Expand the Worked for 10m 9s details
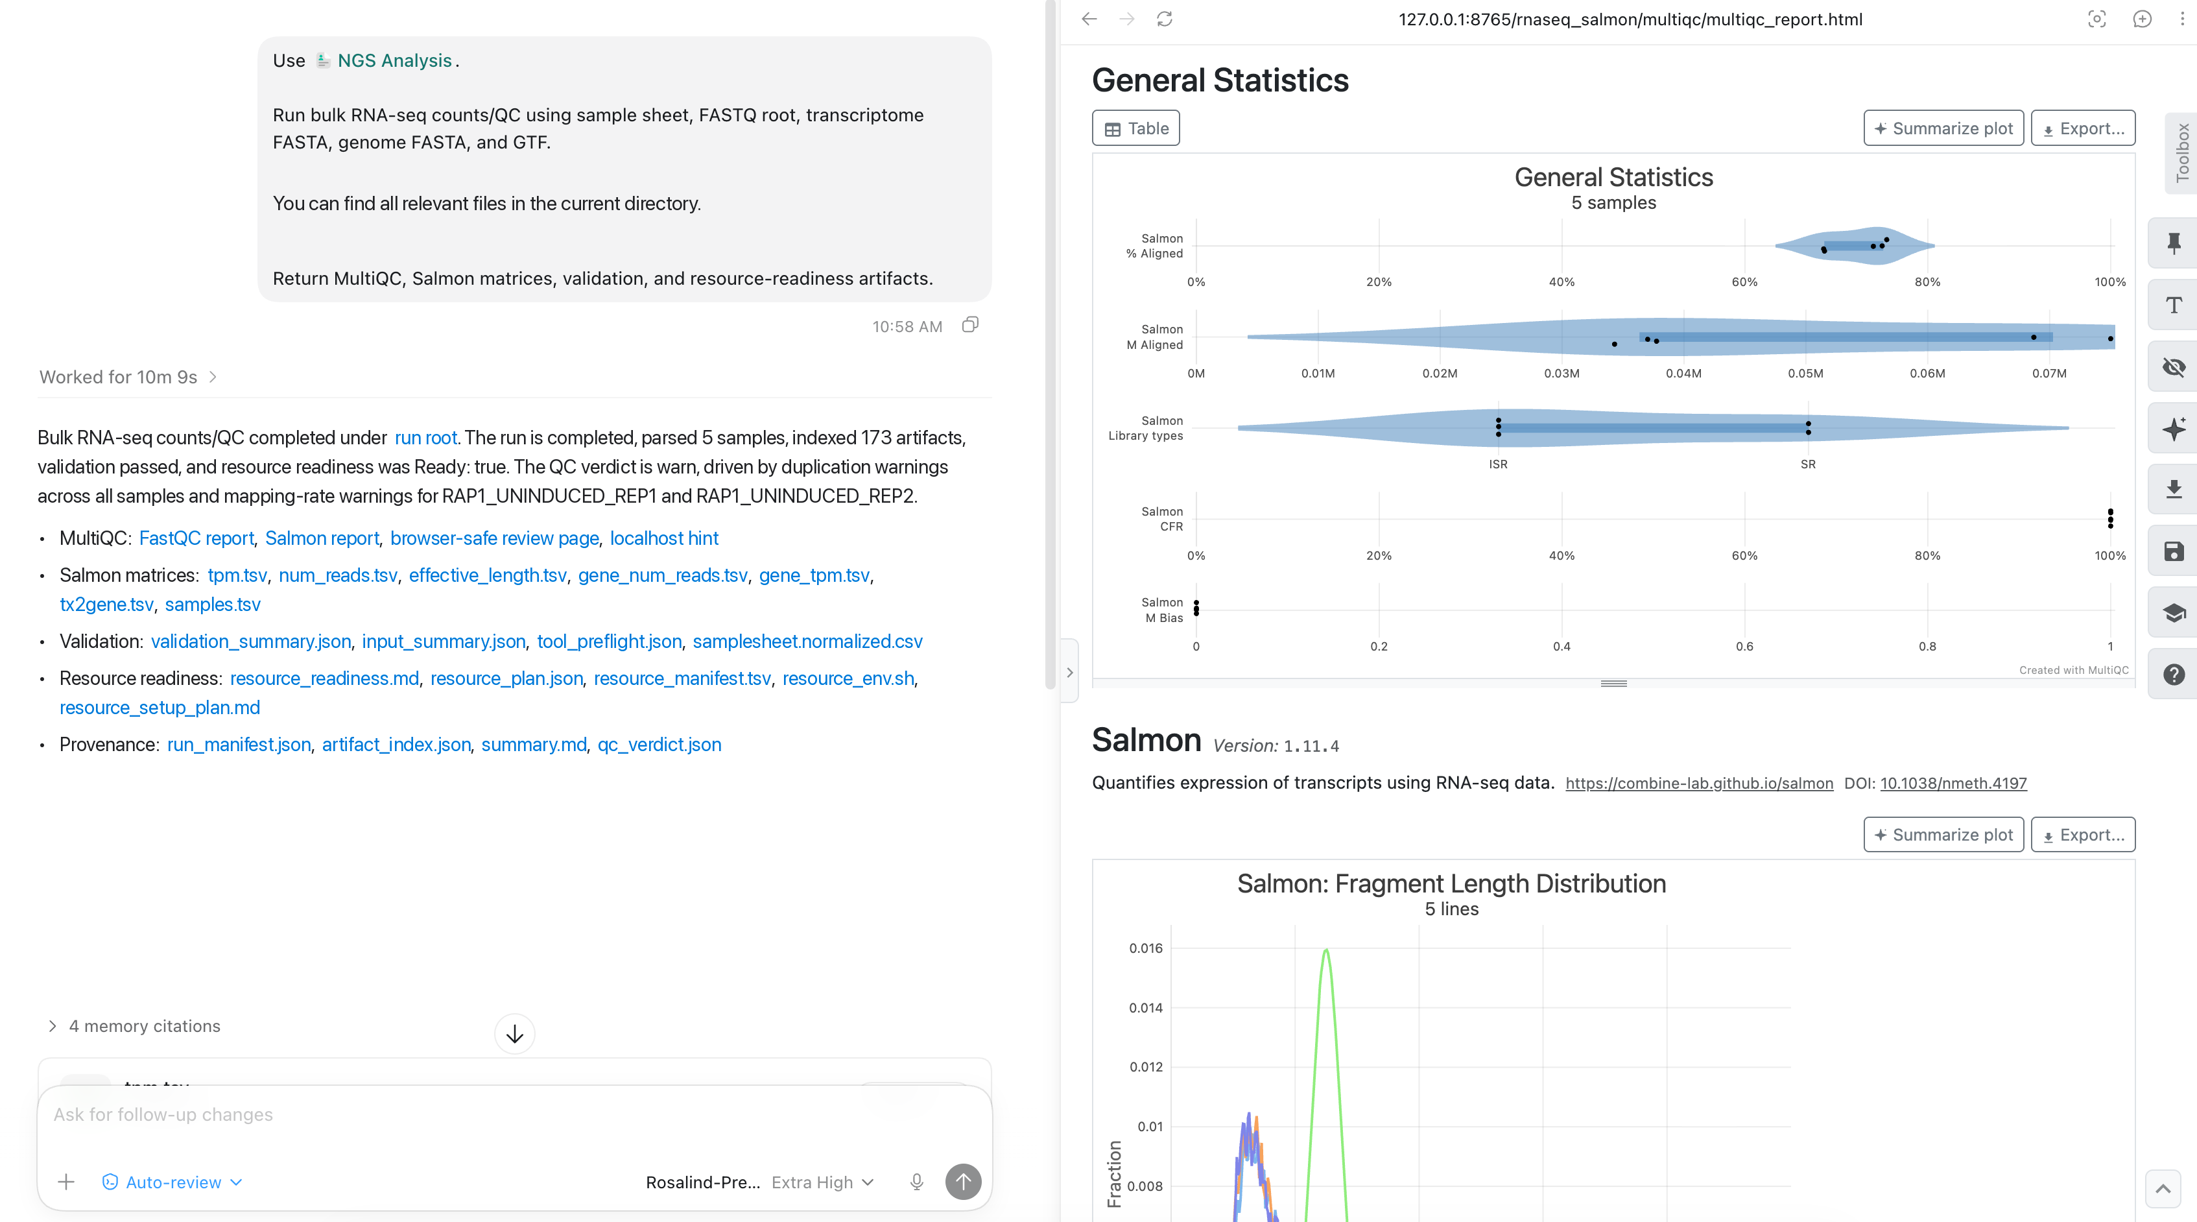Screen dimensions: 2197x1222 [x=128, y=377]
